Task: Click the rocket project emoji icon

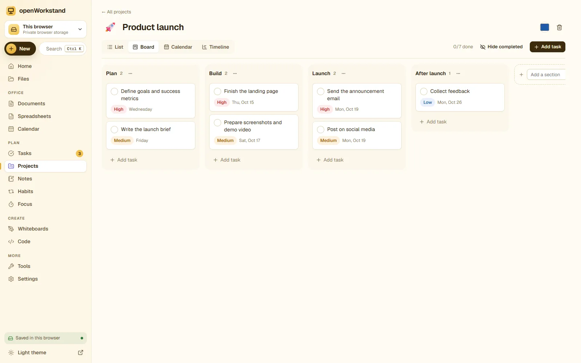Action: pyautogui.click(x=110, y=27)
